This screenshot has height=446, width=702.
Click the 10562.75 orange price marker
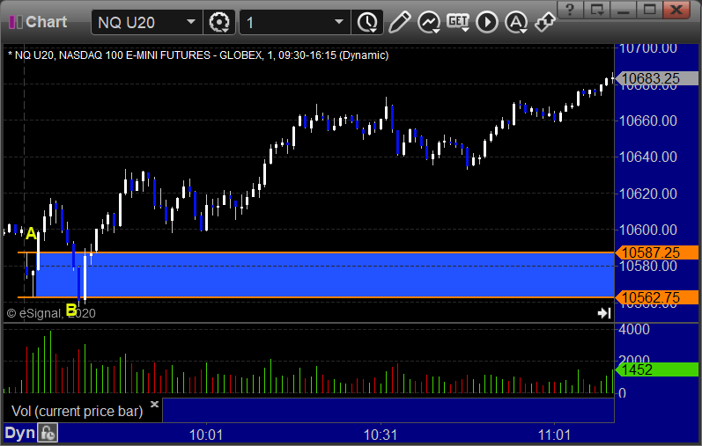tap(657, 297)
